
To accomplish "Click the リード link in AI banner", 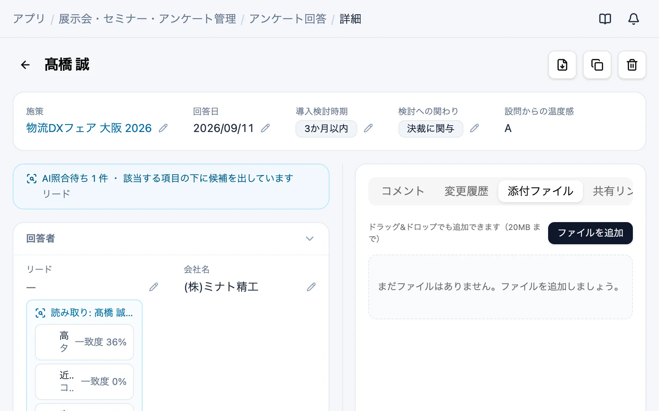I will [56, 194].
